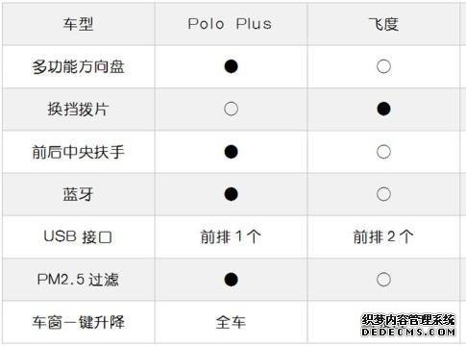This screenshot has height=346, width=466.
Task: Click the filled dot for Polo Plus 前后中央扶手
Action: pos(231,152)
